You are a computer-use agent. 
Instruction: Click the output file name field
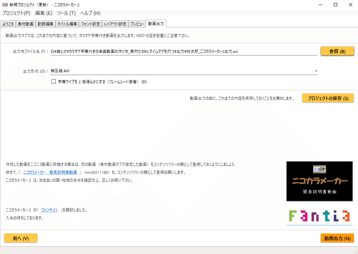[x=184, y=51]
